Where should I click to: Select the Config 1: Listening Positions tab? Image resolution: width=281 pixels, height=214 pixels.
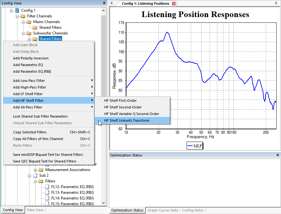coord(145,3)
